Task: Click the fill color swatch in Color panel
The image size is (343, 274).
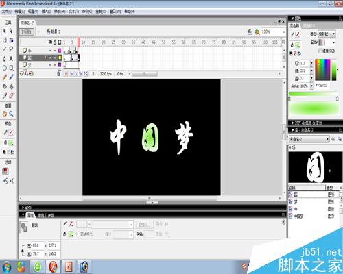Action: point(298,45)
